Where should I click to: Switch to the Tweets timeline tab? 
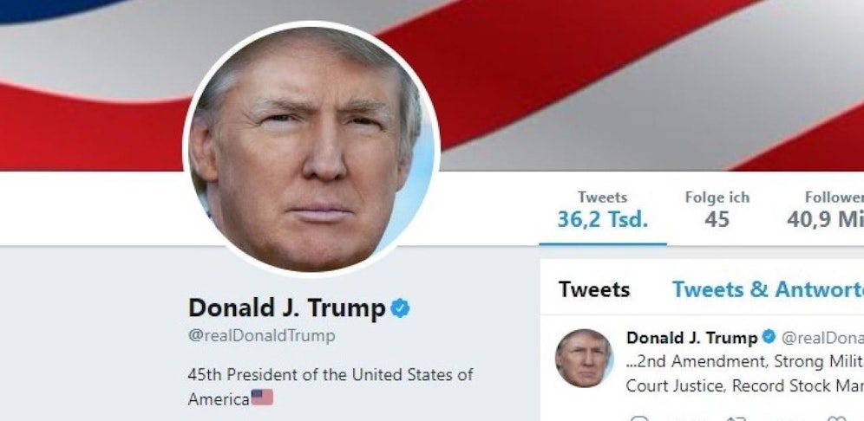[x=594, y=289]
